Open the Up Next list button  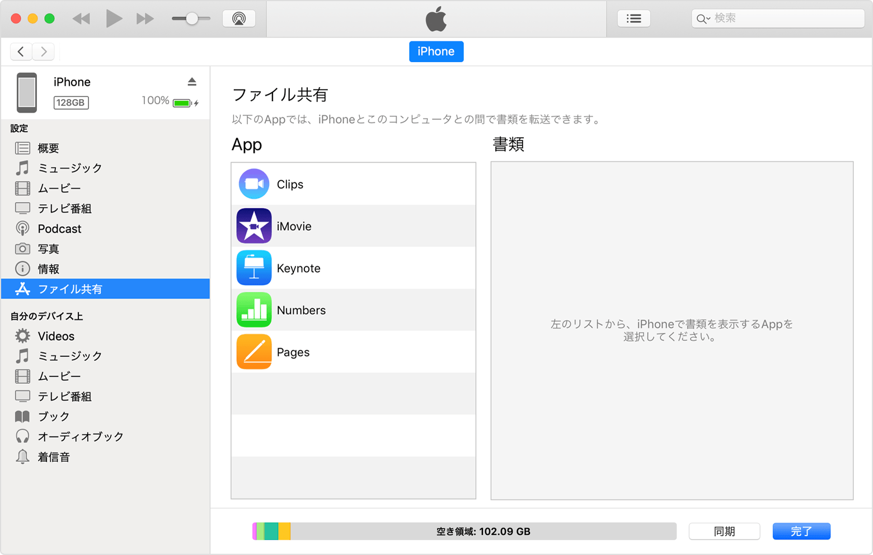633,18
